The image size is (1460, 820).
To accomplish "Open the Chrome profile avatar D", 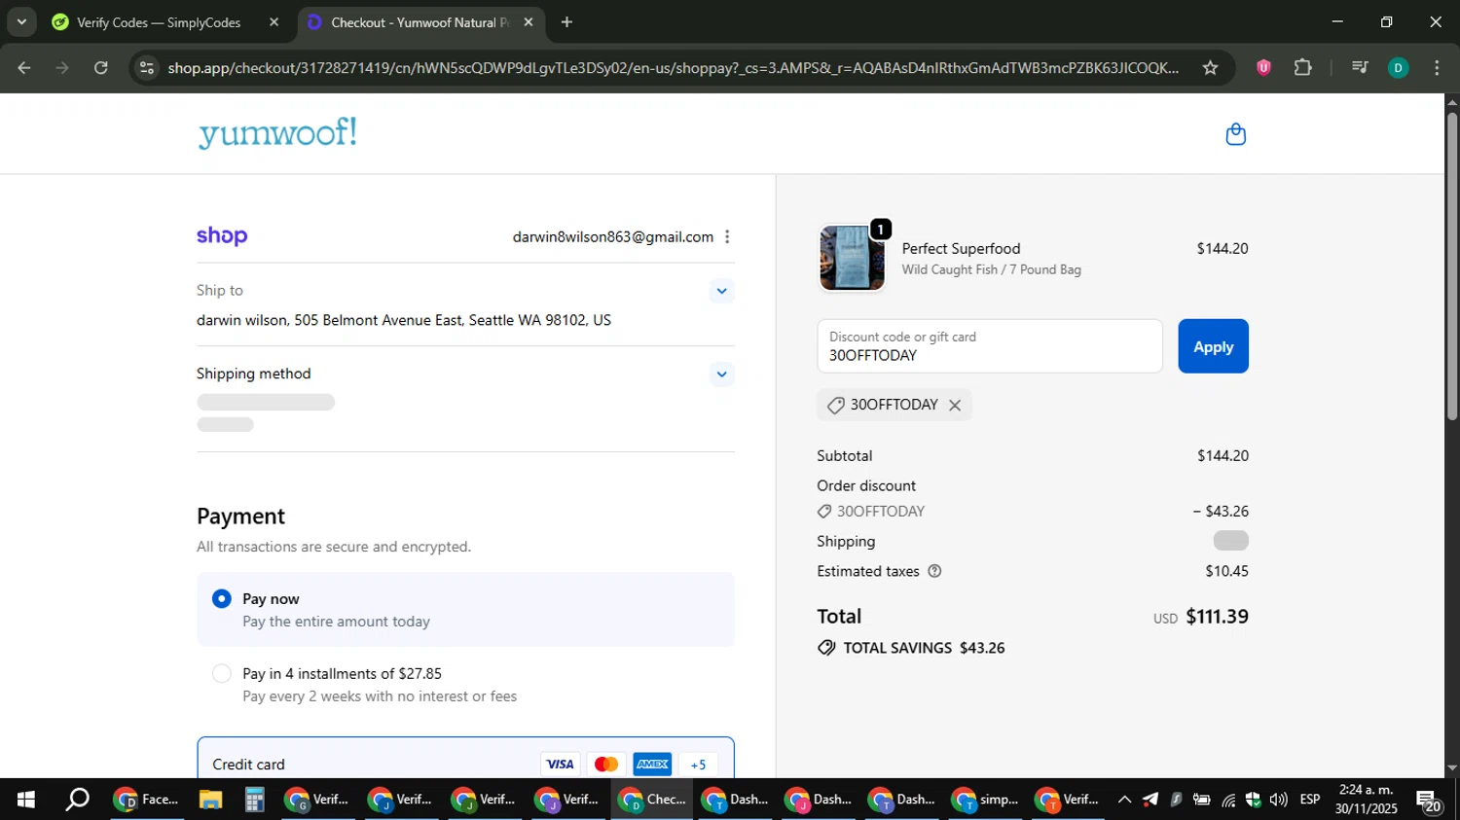I will [x=1398, y=67].
